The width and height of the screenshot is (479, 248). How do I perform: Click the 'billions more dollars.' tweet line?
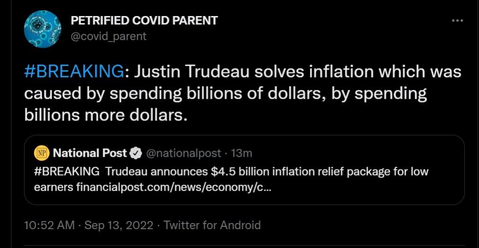(106, 115)
